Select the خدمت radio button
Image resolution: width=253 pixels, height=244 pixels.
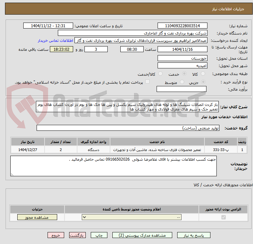(184, 74)
